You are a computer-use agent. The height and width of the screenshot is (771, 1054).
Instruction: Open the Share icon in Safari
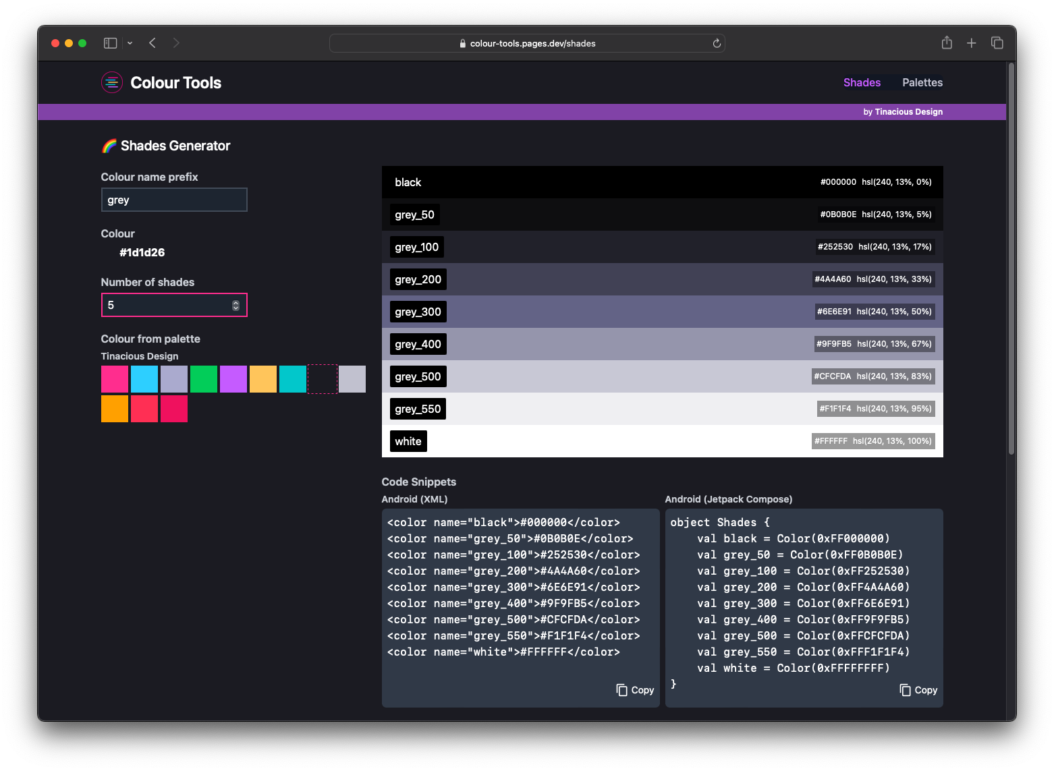947,42
